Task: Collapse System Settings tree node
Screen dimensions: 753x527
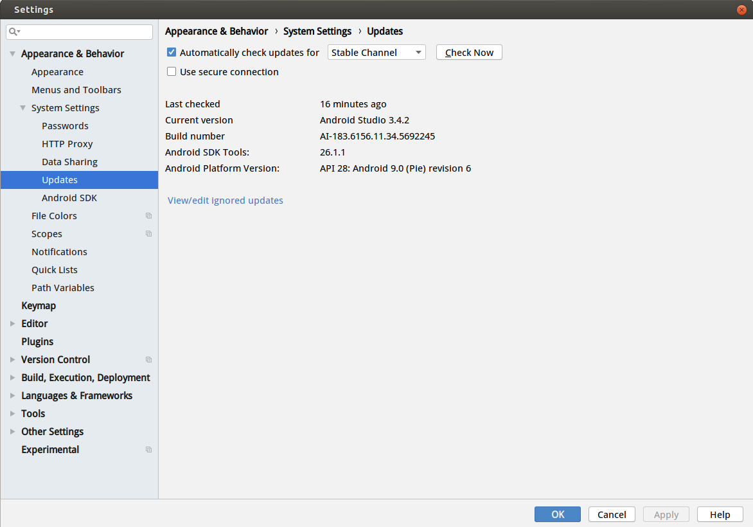Action: tap(22, 108)
